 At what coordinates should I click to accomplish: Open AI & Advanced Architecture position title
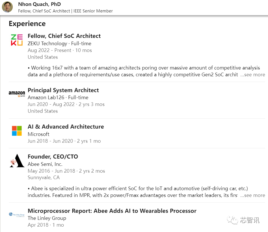(x=66, y=127)
